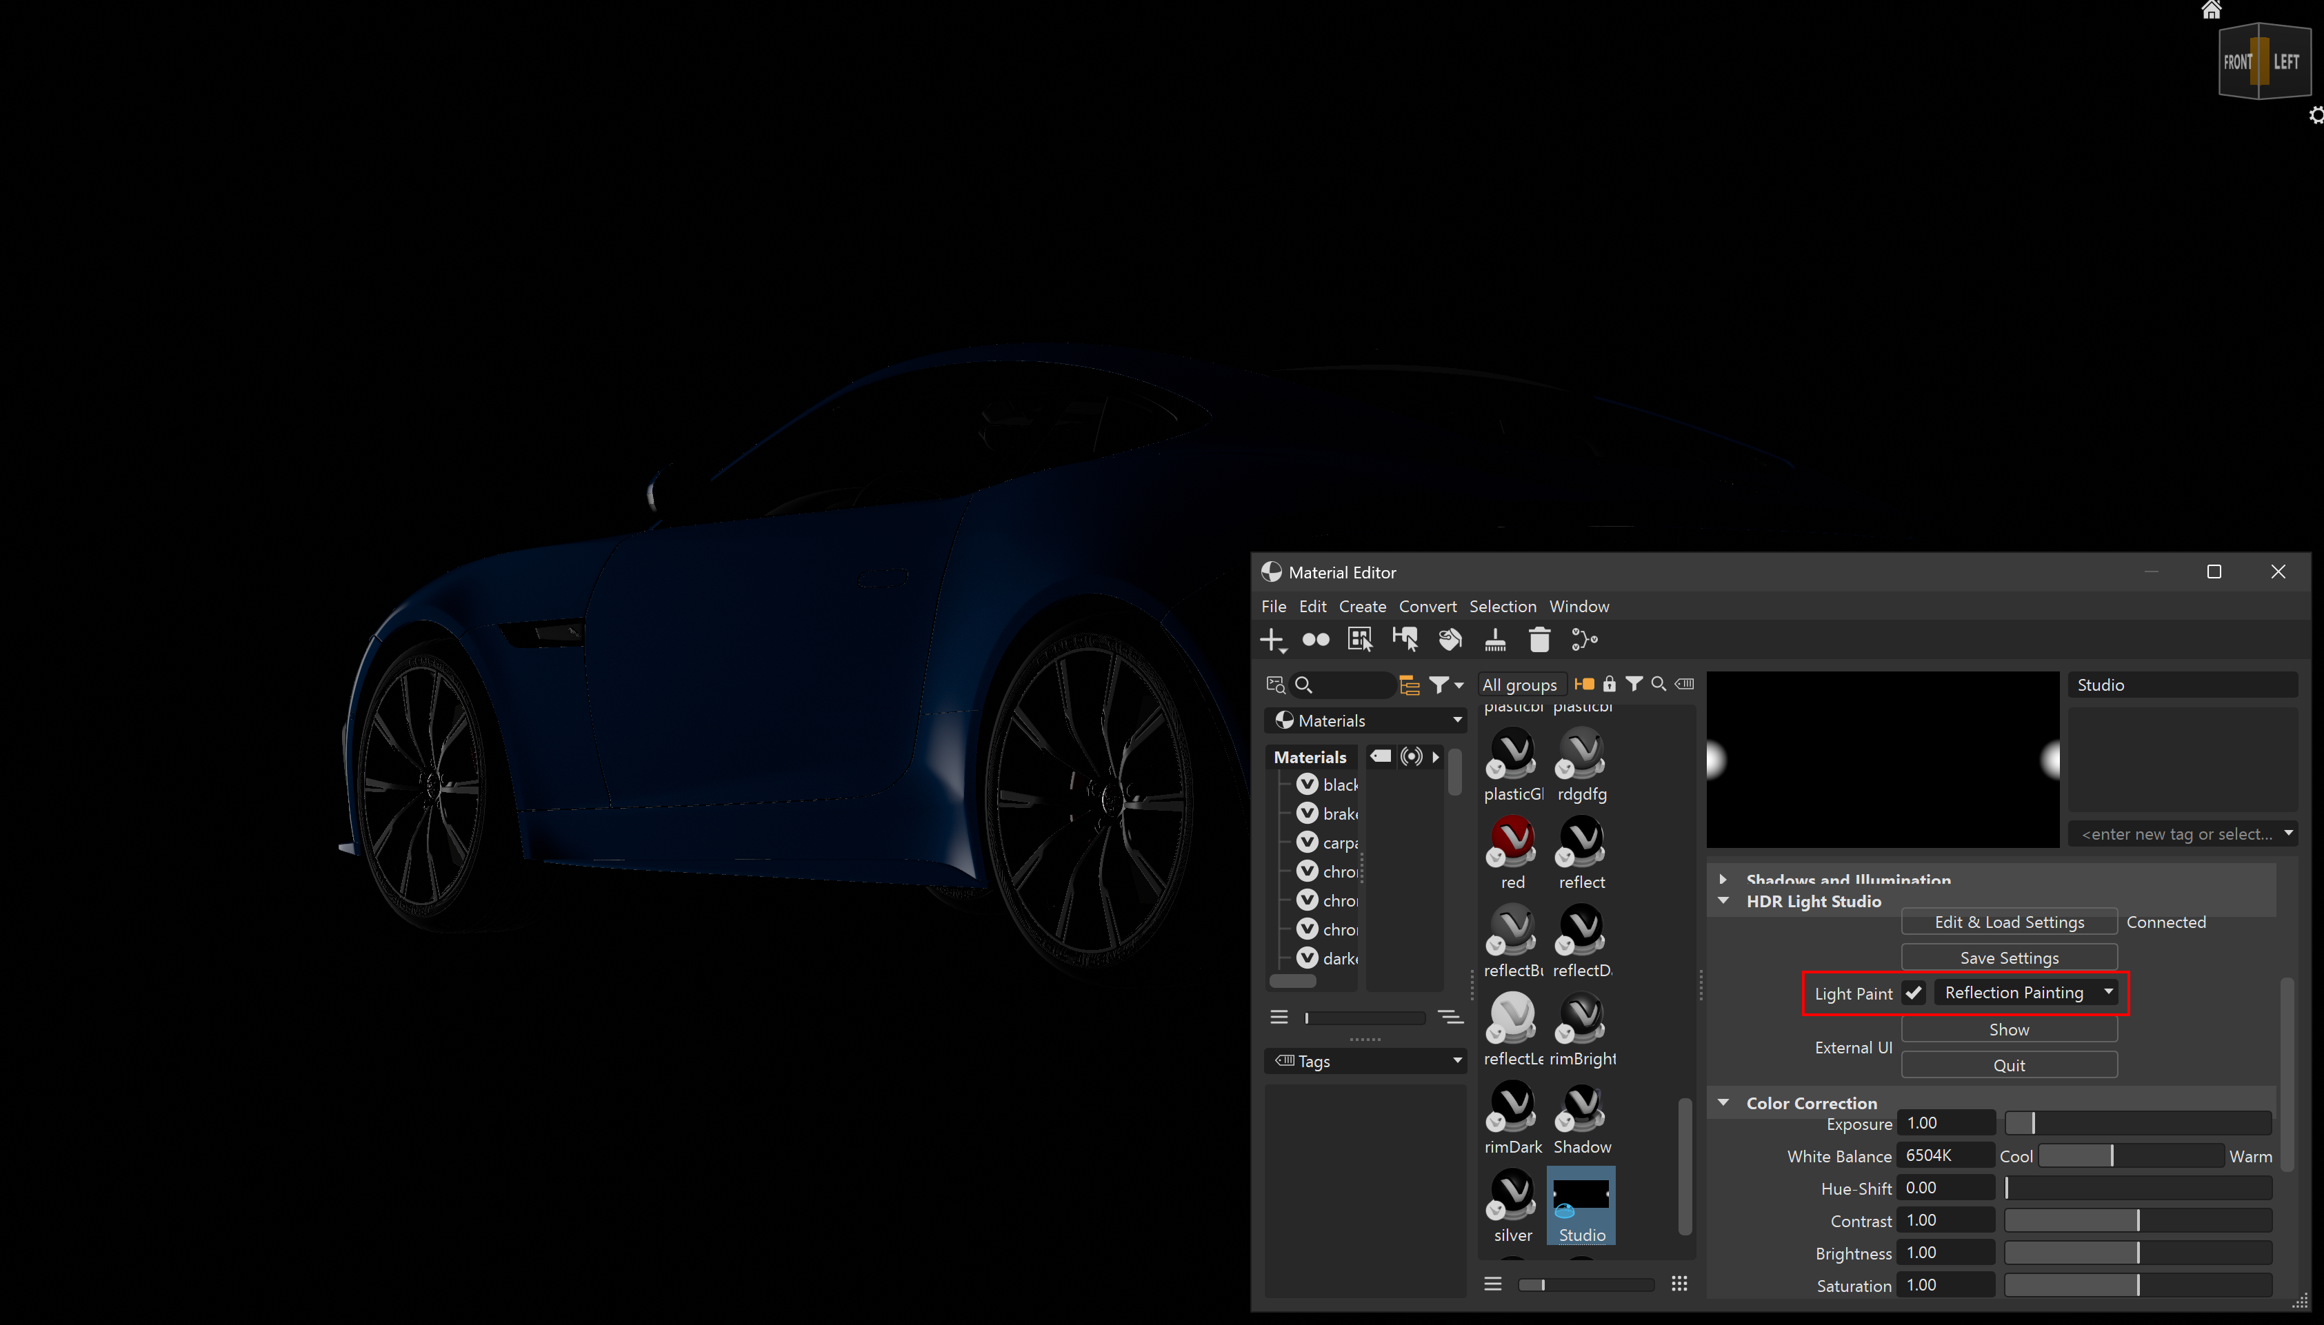Enable the Light Paint checkbox
The width and height of the screenshot is (2324, 1325).
pyautogui.click(x=1914, y=993)
